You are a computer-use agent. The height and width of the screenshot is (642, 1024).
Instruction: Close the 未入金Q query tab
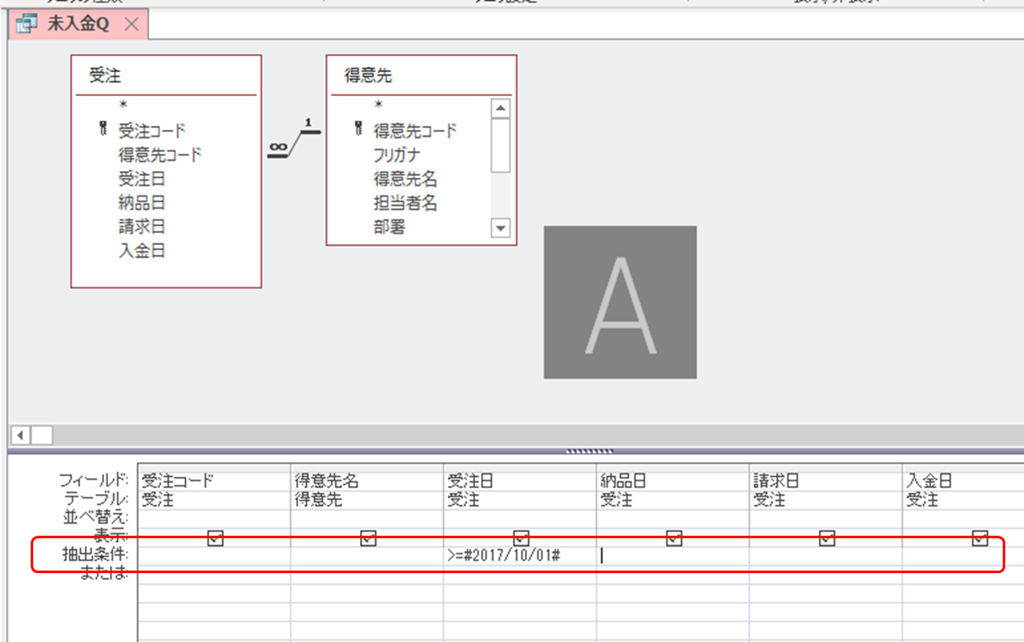[x=131, y=24]
